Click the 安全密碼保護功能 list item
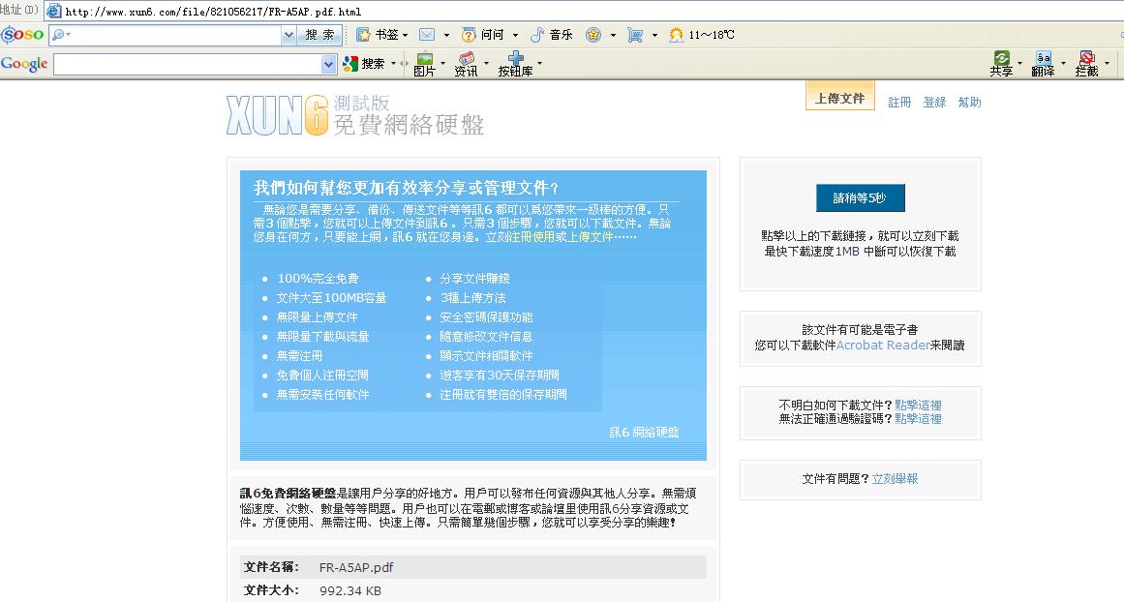 [486, 317]
